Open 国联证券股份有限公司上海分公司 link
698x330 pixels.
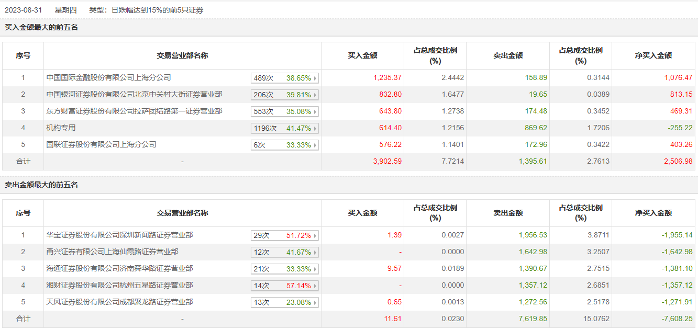click(101, 144)
